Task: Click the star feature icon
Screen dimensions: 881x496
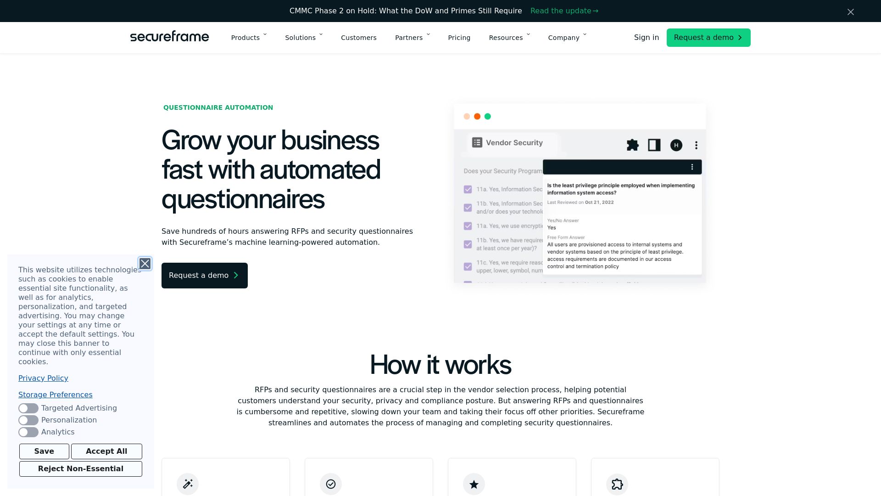Action: click(474, 484)
